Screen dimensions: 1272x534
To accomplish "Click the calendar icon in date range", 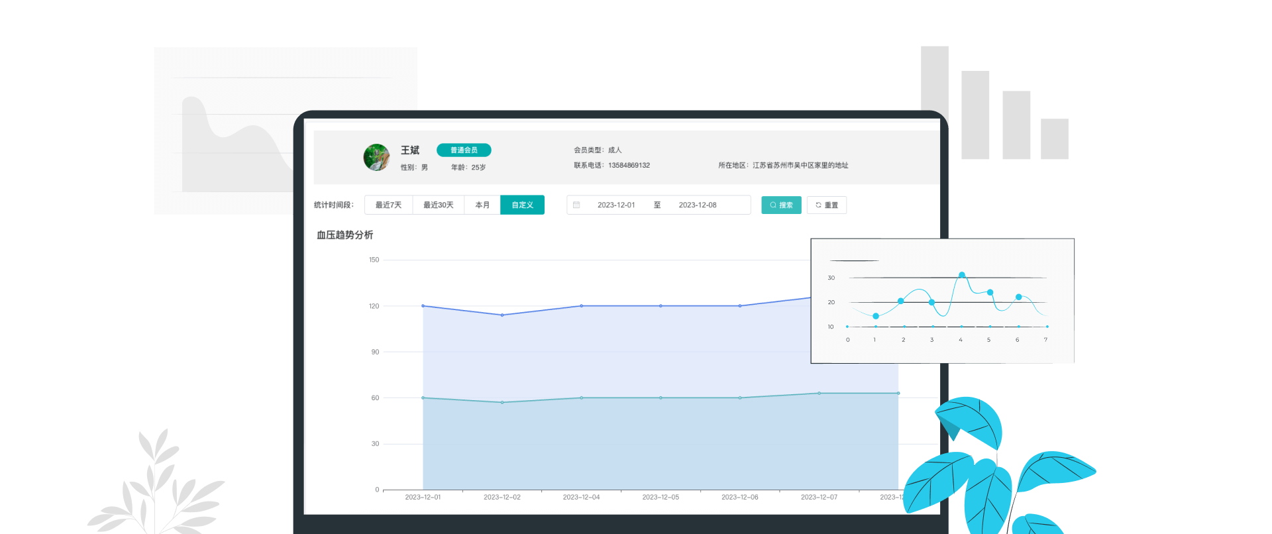I will coord(576,205).
